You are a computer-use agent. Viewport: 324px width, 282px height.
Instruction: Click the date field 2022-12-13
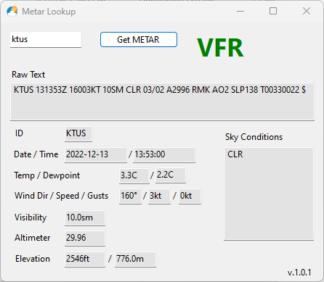click(96, 154)
